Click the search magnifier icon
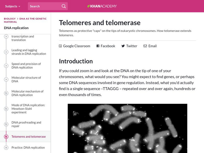 (x=63, y=6)
